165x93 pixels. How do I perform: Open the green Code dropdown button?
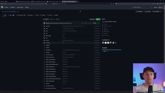point(98,19)
